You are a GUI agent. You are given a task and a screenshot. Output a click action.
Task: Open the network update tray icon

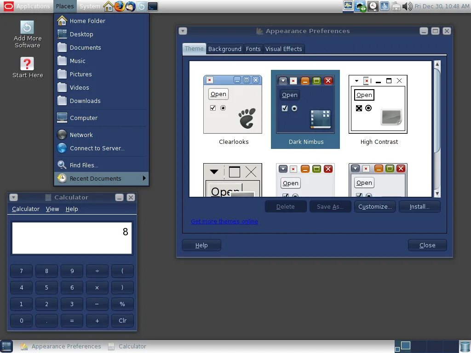(360, 6)
